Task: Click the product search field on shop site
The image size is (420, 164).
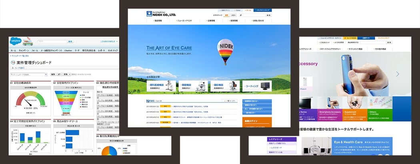Action: 373,42
